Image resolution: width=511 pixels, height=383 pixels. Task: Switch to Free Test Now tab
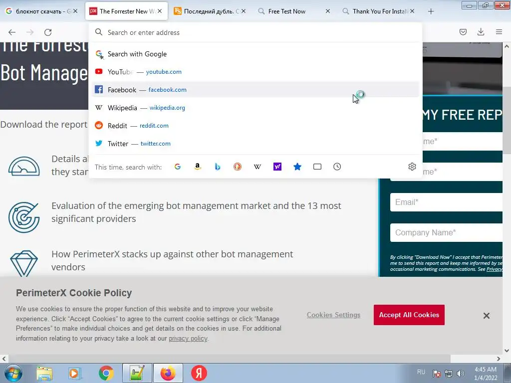pyautogui.click(x=294, y=11)
